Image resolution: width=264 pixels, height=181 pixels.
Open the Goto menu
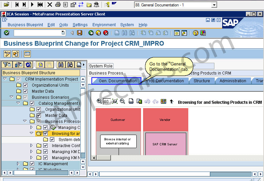[x=63, y=25]
